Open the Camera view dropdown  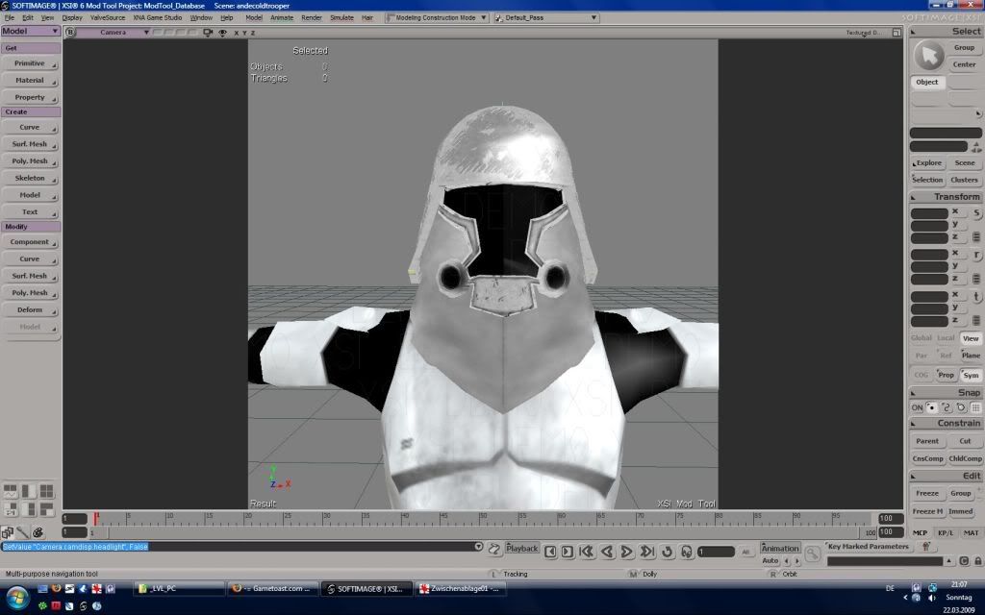tap(114, 32)
